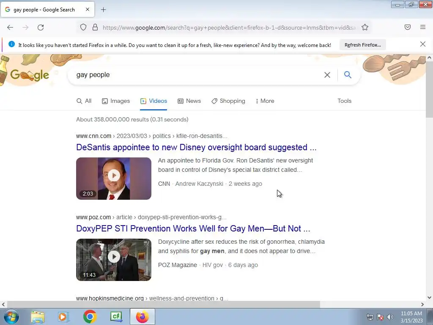Switch to the Images tab
This screenshot has height=325, width=433.
(x=116, y=101)
